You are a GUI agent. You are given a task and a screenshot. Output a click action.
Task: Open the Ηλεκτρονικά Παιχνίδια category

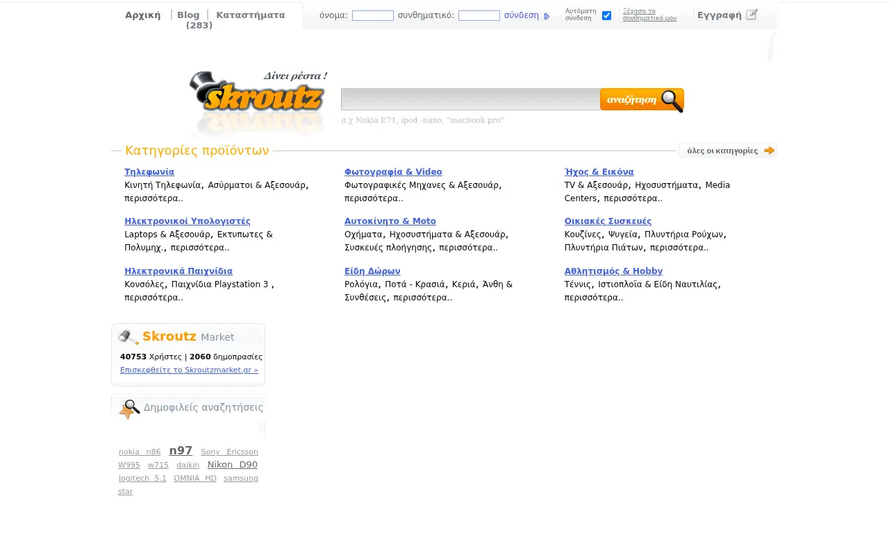(x=178, y=271)
